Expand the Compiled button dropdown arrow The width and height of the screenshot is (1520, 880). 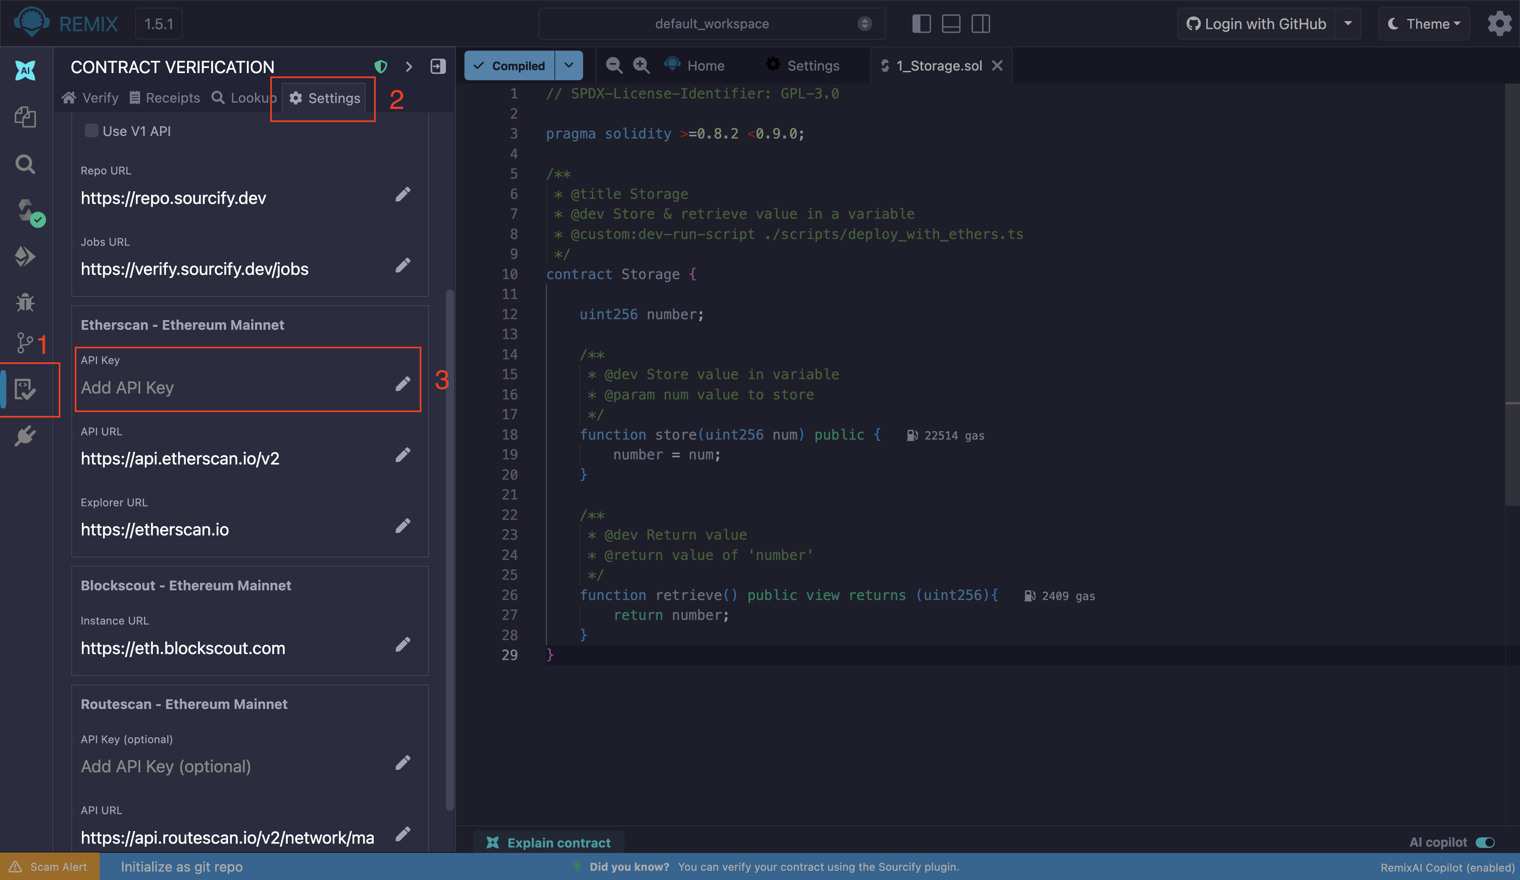(x=569, y=65)
